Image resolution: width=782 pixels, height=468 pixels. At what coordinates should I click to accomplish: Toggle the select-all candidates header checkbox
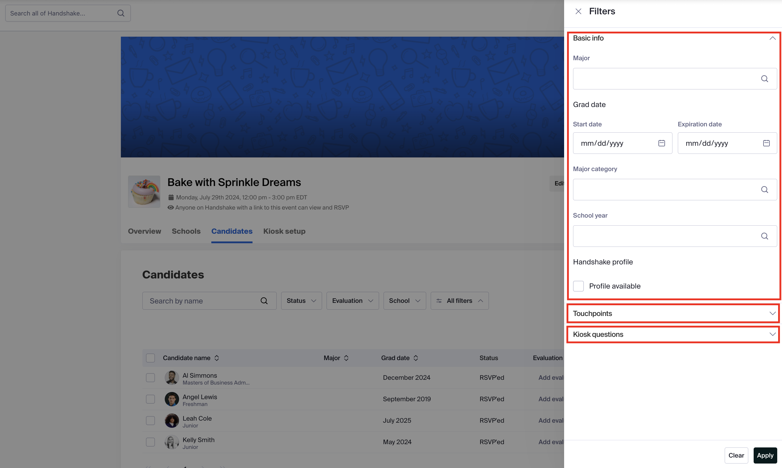coord(150,358)
